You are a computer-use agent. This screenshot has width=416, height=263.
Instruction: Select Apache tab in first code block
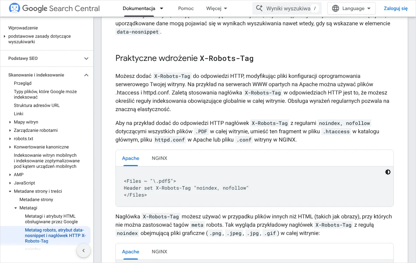coord(131,158)
